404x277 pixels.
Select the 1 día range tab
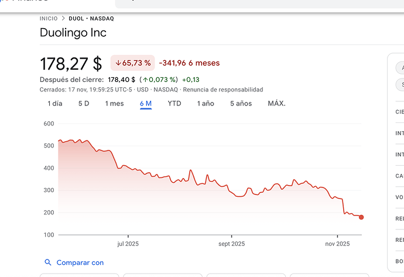coord(55,104)
